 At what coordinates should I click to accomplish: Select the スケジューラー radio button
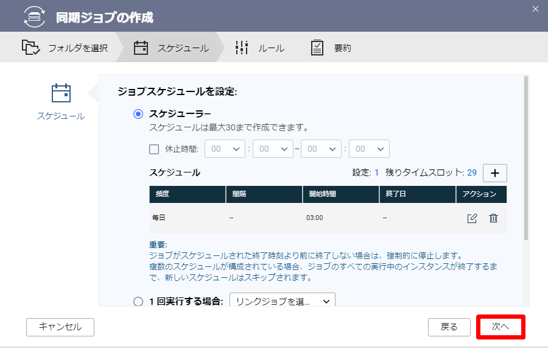[138, 114]
